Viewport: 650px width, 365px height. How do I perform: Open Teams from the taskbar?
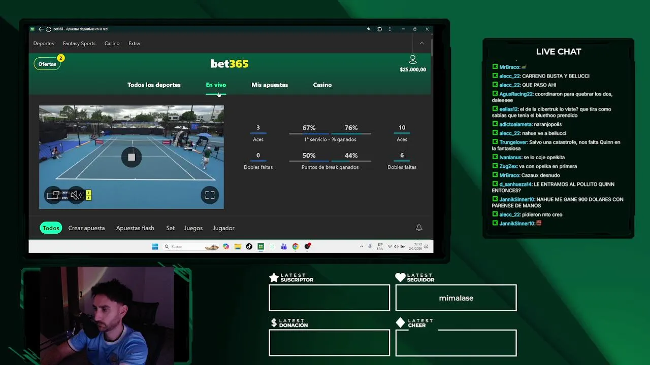283,246
